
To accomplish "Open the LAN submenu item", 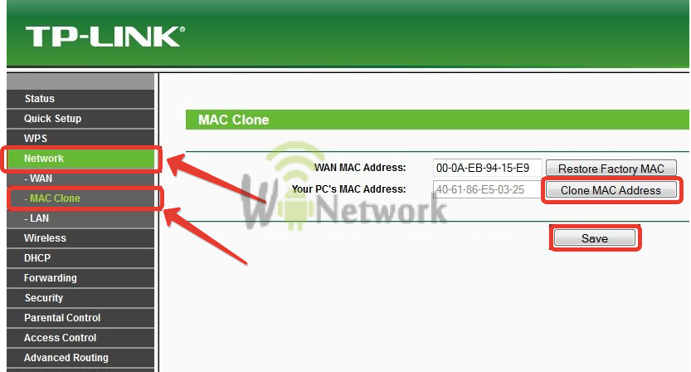I will pos(80,218).
